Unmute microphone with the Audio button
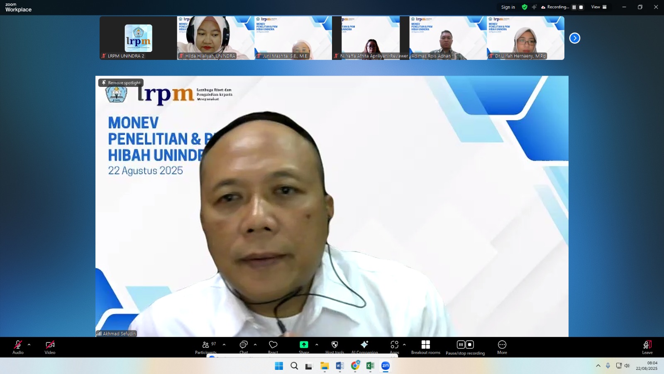Screen dimensions: 664x374 (18, 345)
